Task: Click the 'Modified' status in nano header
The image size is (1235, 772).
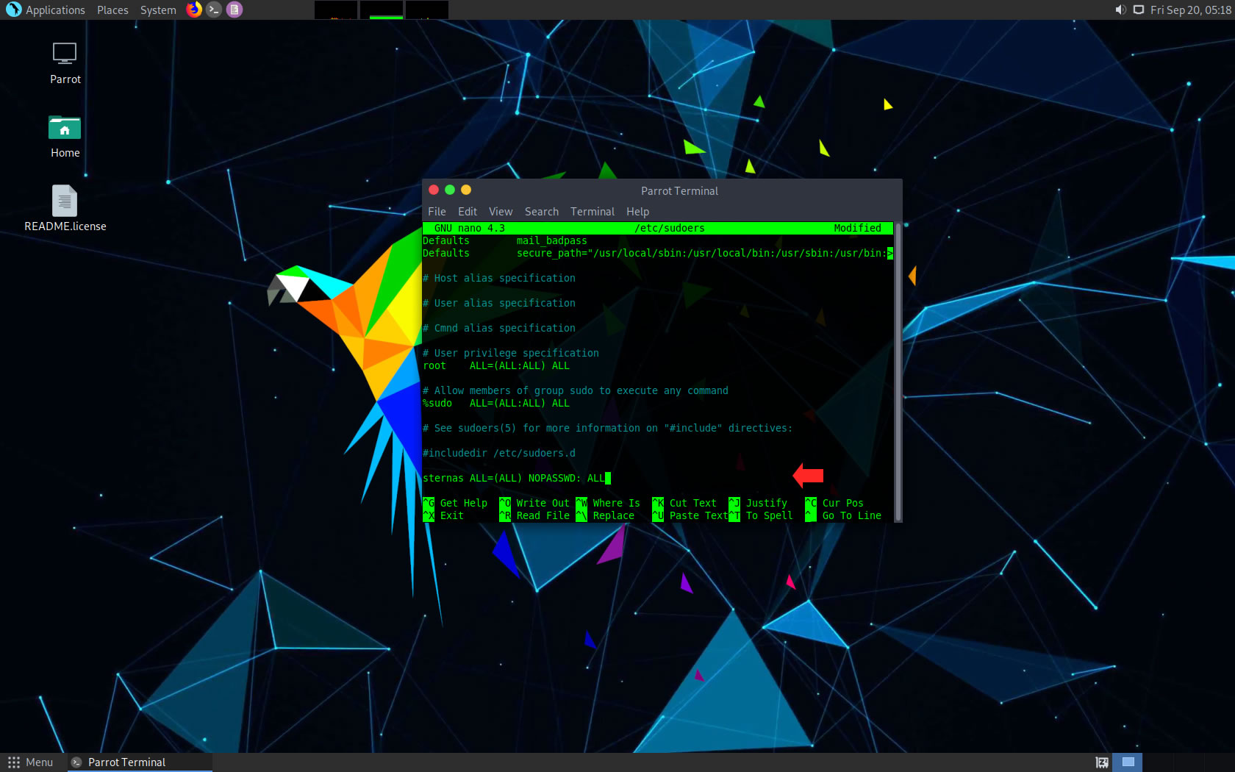Action: [857, 228]
